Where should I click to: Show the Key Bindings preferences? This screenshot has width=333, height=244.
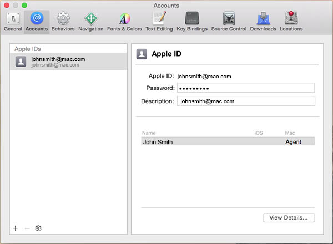coord(192,22)
